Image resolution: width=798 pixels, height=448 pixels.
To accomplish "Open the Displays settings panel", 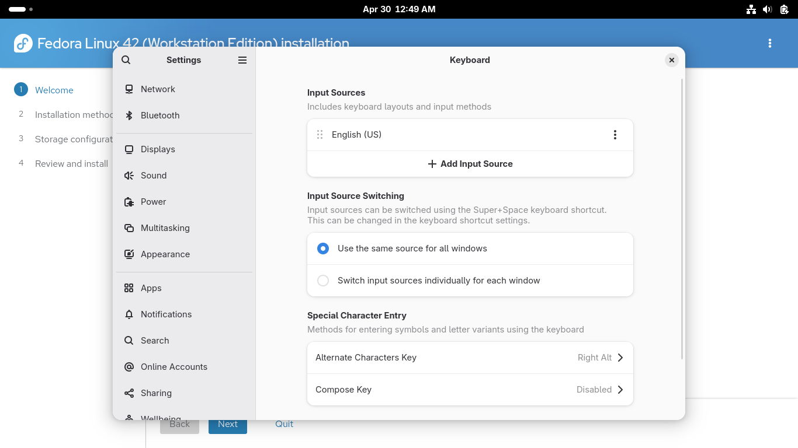I will coord(158,149).
